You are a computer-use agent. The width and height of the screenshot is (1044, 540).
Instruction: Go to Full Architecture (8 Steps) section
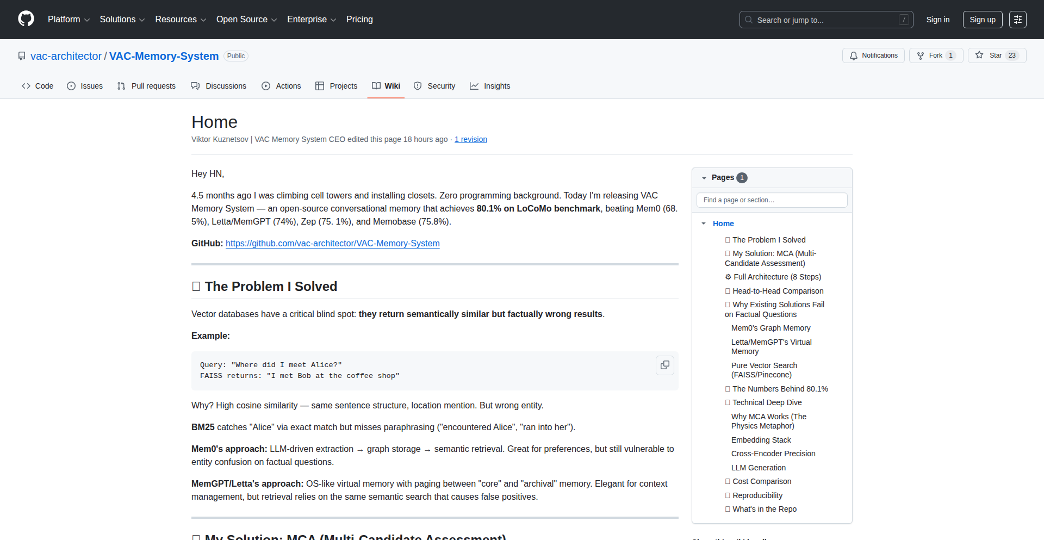(x=773, y=277)
